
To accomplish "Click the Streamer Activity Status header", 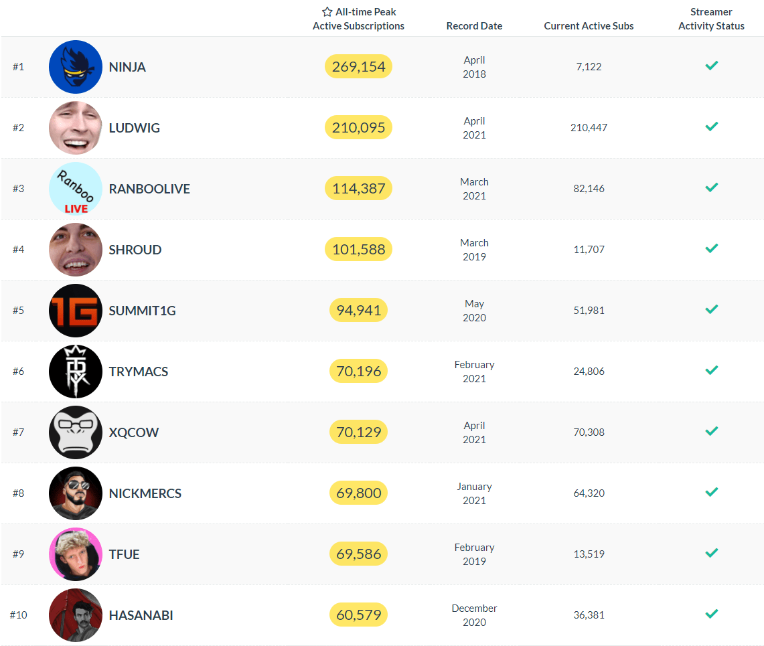I will pos(711,19).
